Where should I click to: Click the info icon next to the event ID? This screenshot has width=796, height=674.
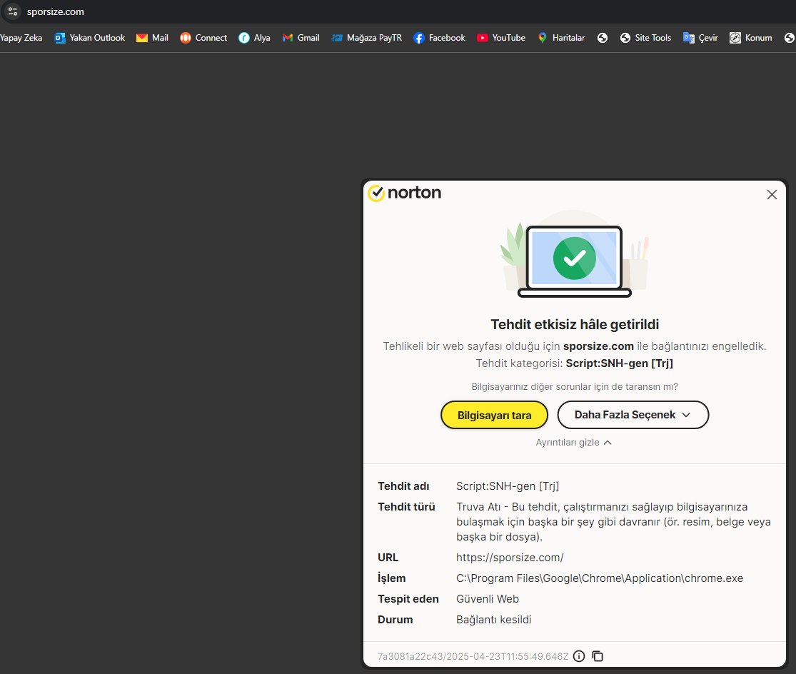point(579,656)
